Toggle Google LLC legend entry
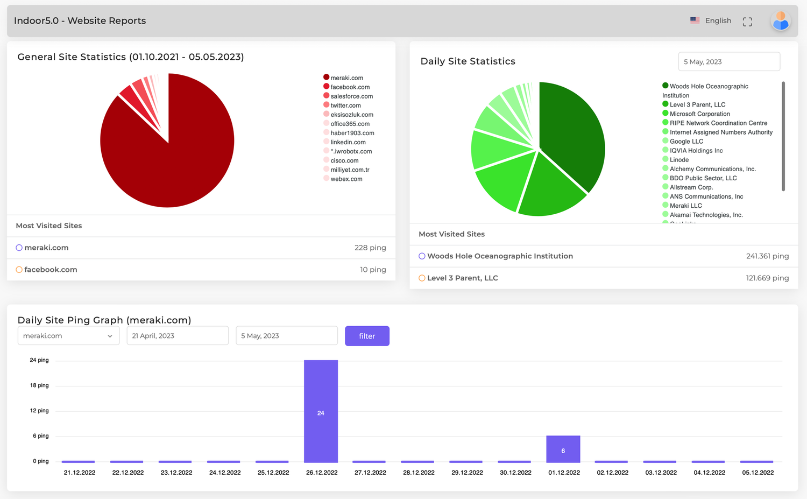Screen dimensions: 807x499 [x=686, y=142]
